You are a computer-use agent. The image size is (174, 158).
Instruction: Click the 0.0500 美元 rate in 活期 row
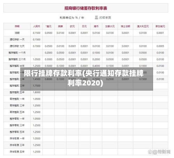[x=48, y=33]
